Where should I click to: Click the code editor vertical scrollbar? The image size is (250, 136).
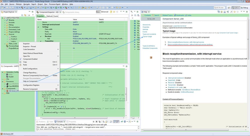tap(126, 94)
